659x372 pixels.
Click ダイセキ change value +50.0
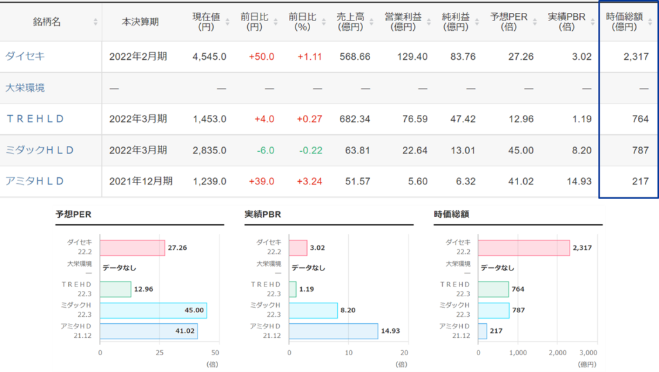pos(261,57)
